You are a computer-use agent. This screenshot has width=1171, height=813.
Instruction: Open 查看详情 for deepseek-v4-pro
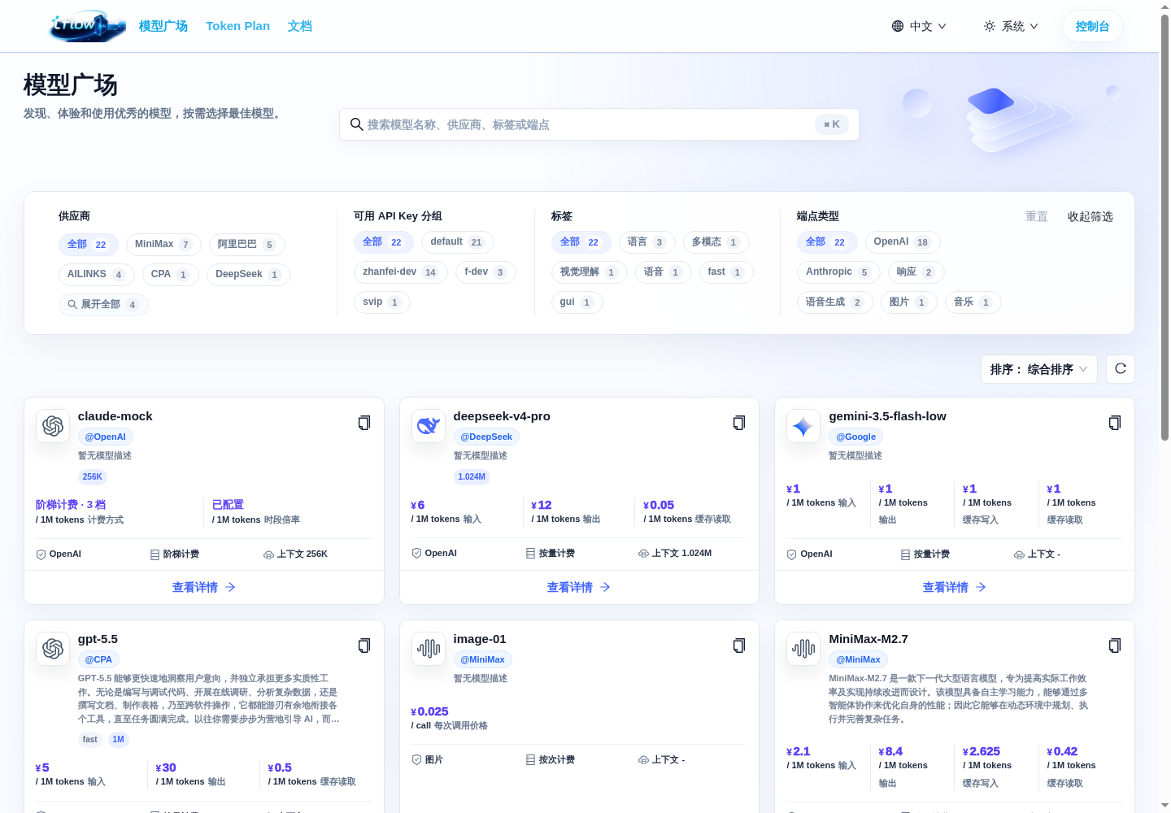pos(579,587)
